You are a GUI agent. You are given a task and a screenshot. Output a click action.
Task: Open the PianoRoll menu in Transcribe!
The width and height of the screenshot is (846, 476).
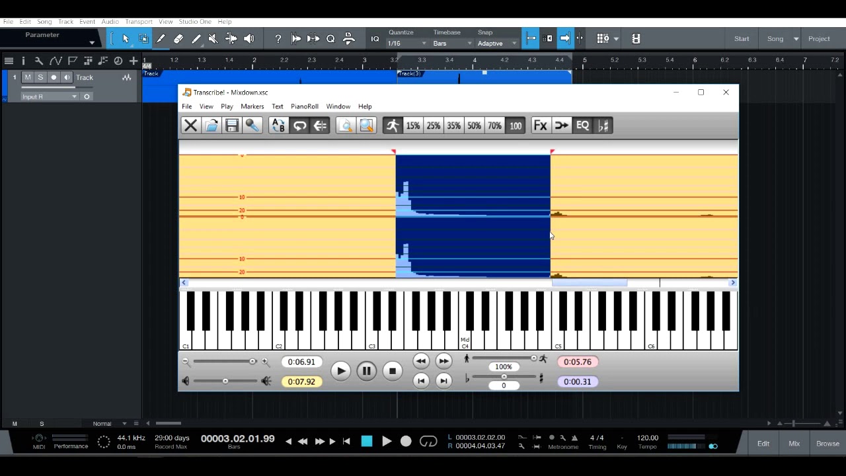[305, 106]
